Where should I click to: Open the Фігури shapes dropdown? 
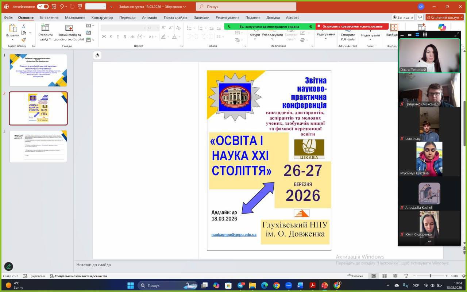[x=255, y=35]
